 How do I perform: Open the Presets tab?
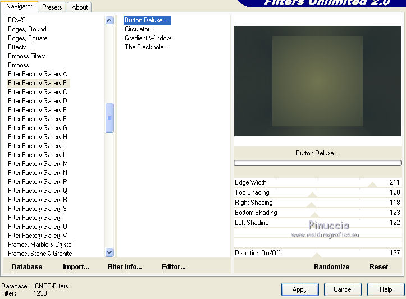[x=52, y=7]
